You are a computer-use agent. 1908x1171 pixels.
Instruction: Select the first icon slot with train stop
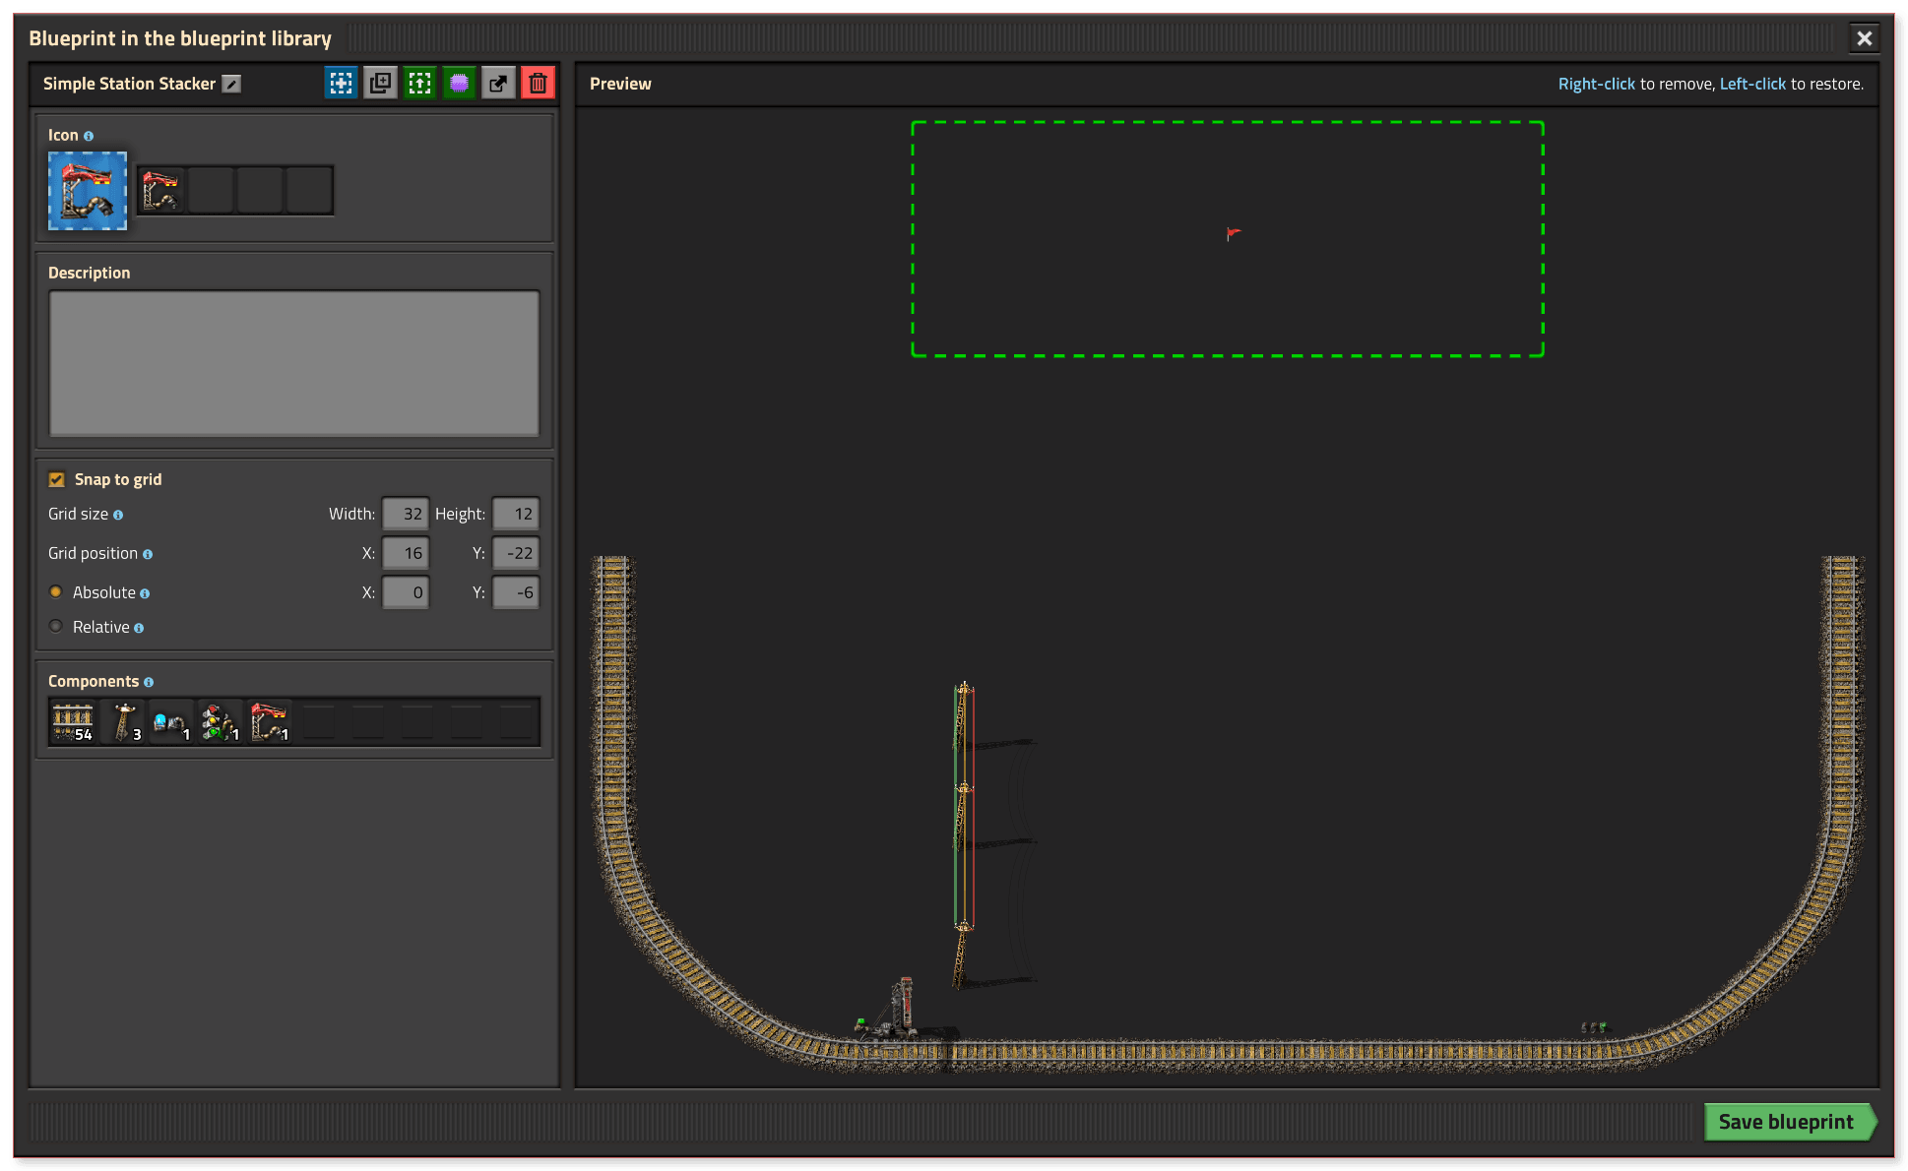(161, 191)
